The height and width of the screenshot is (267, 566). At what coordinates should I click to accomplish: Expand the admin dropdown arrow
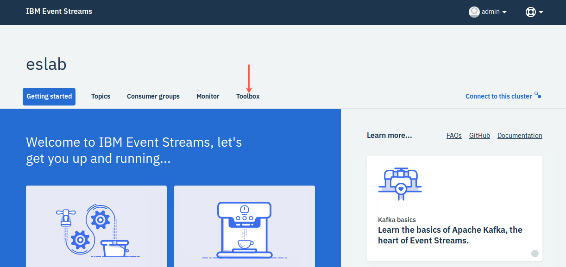tap(504, 12)
